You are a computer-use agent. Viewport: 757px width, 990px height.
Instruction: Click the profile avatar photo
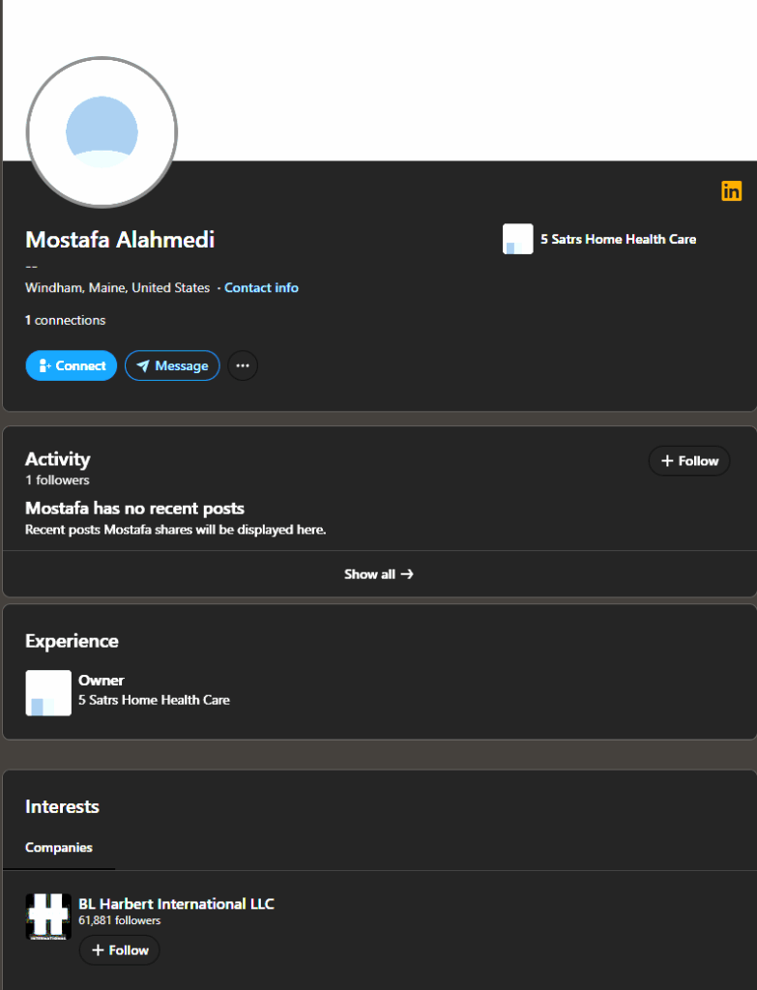pyautogui.click(x=102, y=131)
